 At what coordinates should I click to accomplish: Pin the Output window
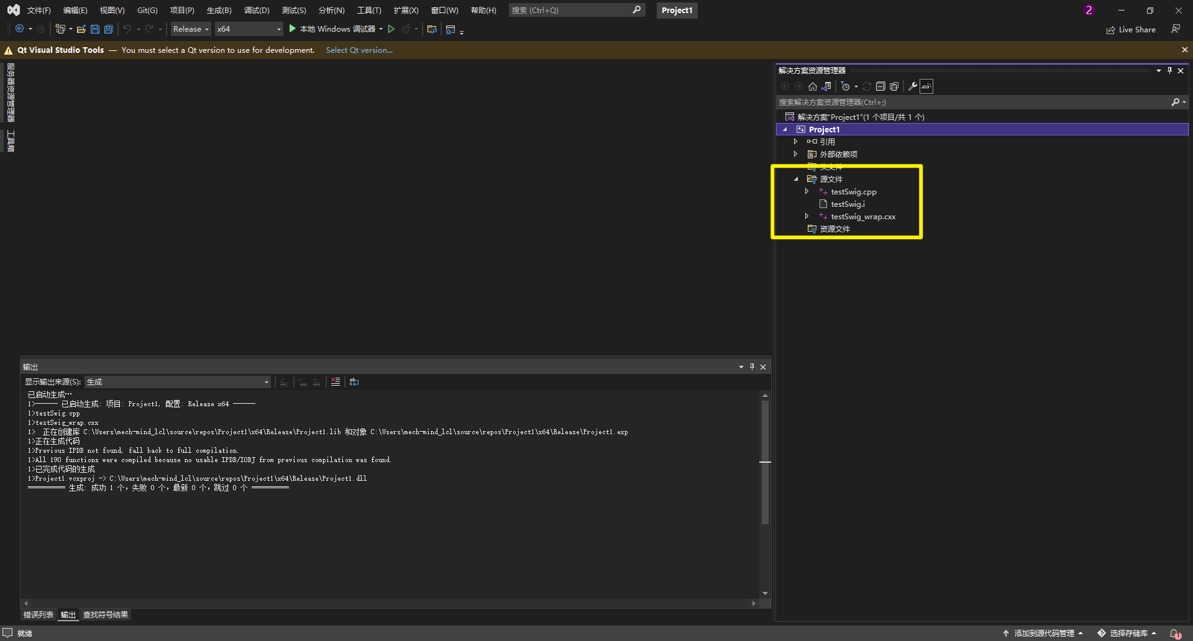pyautogui.click(x=751, y=366)
